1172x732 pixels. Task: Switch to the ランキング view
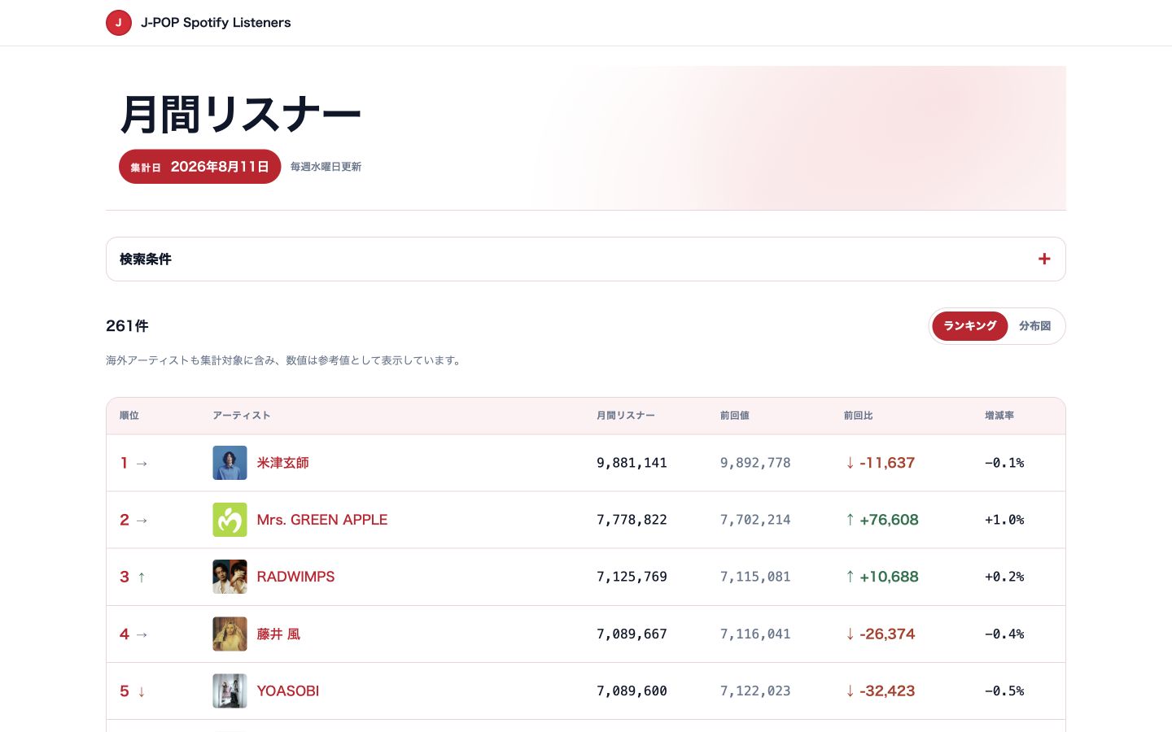(969, 325)
